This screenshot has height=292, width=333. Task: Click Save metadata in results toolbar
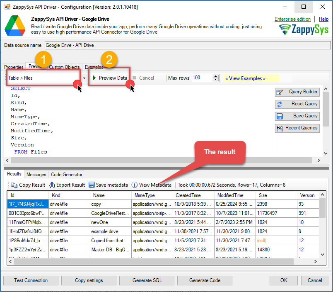click(109, 185)
